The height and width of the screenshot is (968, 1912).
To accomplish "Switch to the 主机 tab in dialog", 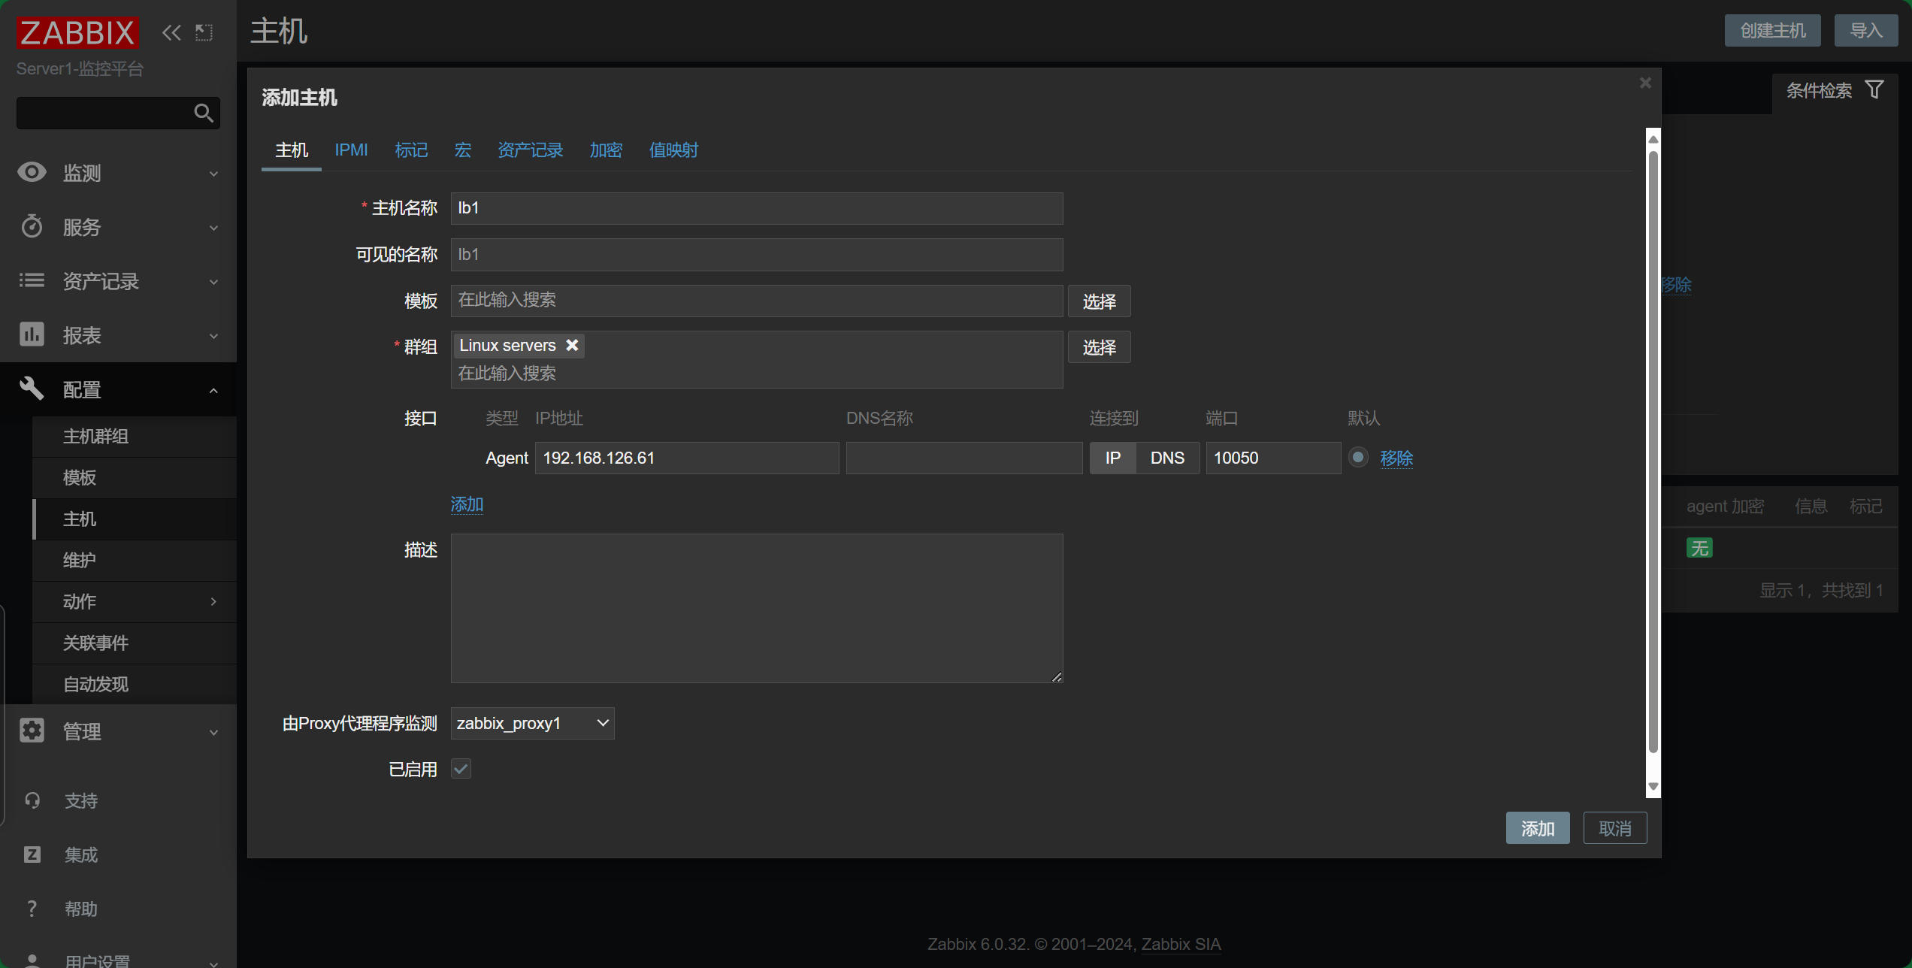I will coord(292,150).
